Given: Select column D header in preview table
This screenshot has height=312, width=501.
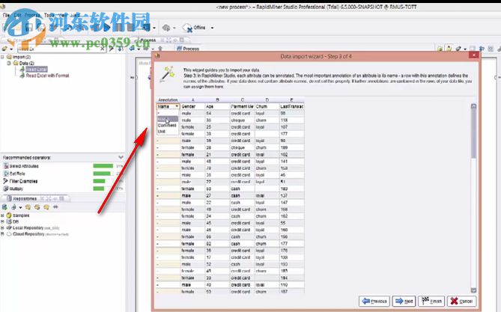Looking at the screenshot, I should 267,100.
